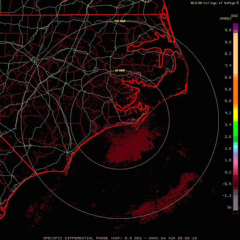Click the 2.6 legend value
The height and width of the screenshot is (240, 240).
(x=228, y=137)
